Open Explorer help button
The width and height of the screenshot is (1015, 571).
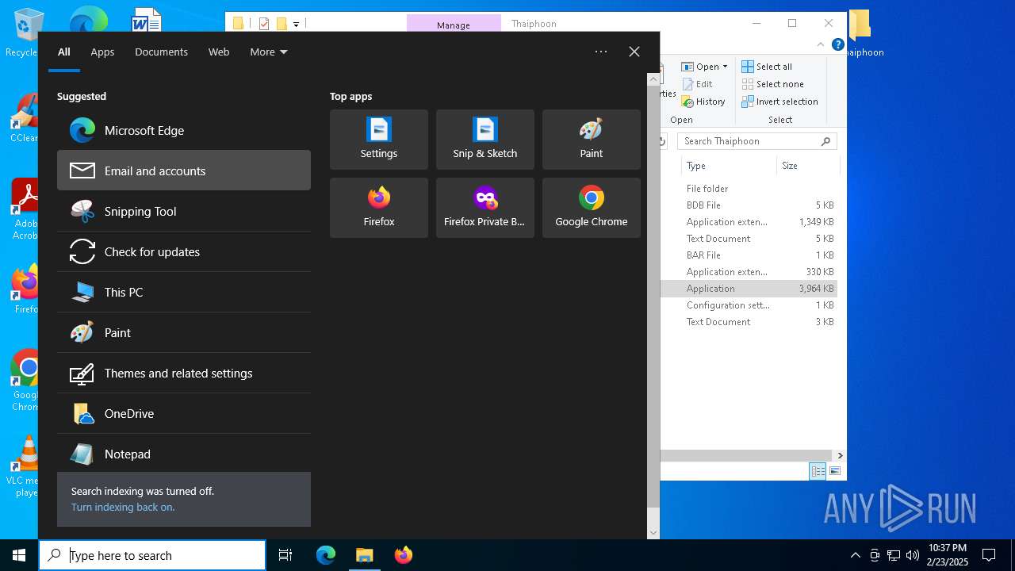837,45
